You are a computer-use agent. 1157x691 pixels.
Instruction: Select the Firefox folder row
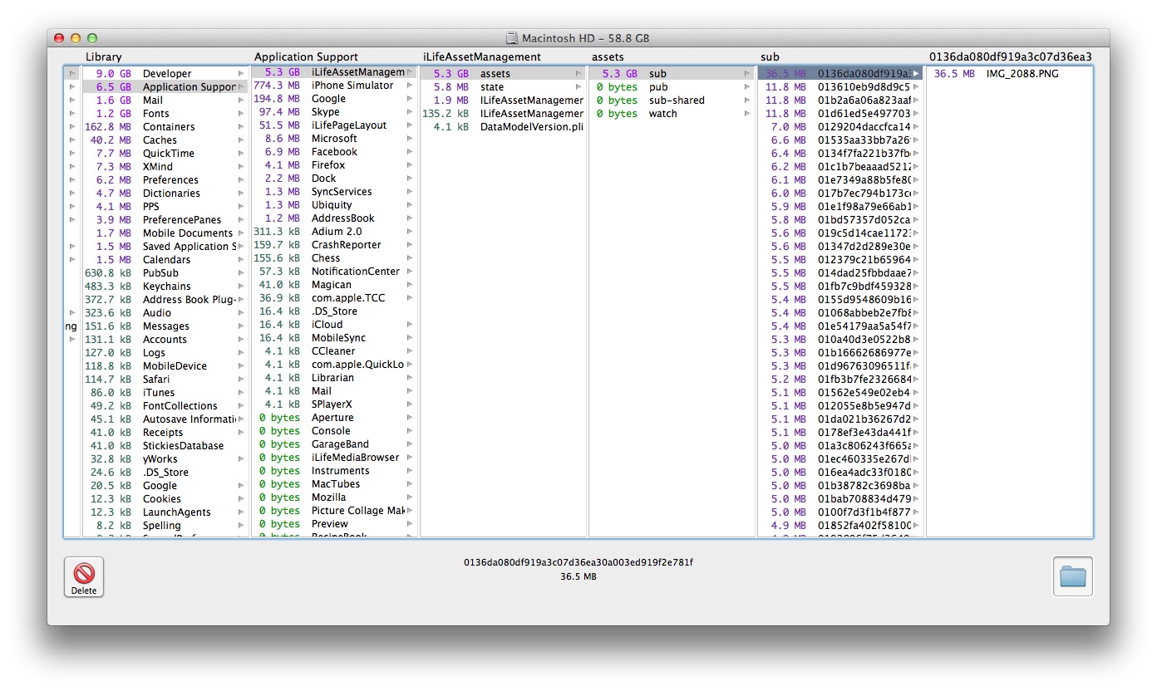pyautogui.click(x=327, y=165)
